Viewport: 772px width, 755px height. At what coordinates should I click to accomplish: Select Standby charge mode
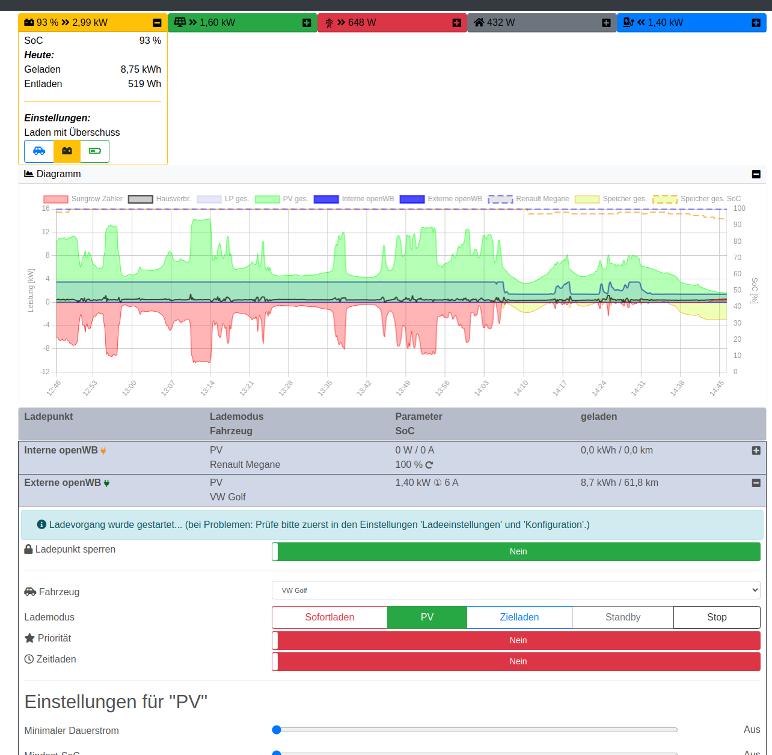coord(623,617)
